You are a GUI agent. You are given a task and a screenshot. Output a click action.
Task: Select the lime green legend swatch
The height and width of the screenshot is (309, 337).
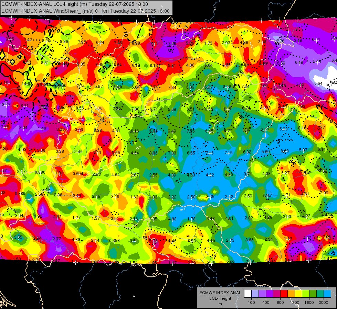(306, 294)
